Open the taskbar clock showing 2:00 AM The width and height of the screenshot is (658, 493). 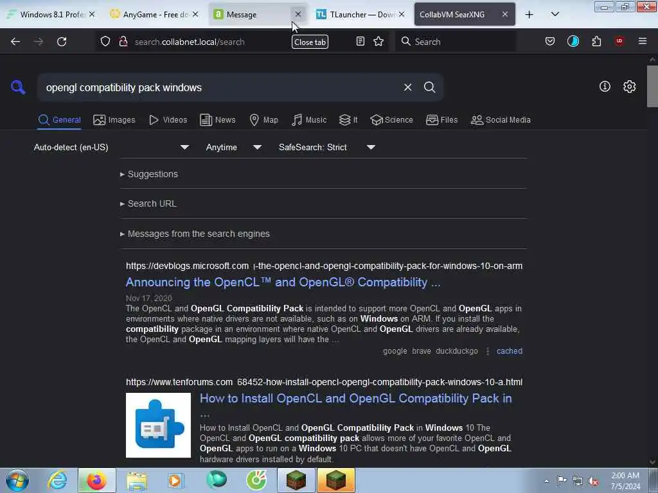[x=625, y=480]
